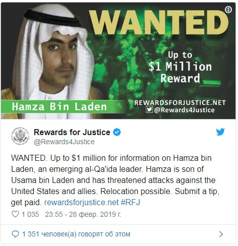This screenshot has height=246, width=238.
Task: Open the Rewards for Justice profile name
Action: click(x=72, y=132)
